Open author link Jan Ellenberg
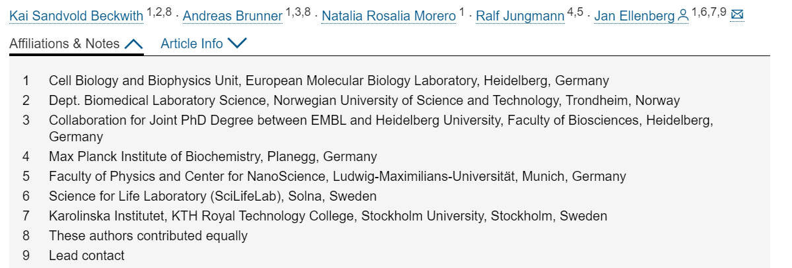This screenshot has width=792, height=268. pyautogui.click(x=634, y=16)
